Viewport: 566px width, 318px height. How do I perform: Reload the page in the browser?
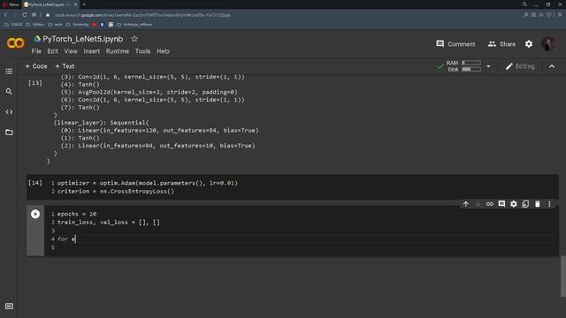click(x=24, y=15)
